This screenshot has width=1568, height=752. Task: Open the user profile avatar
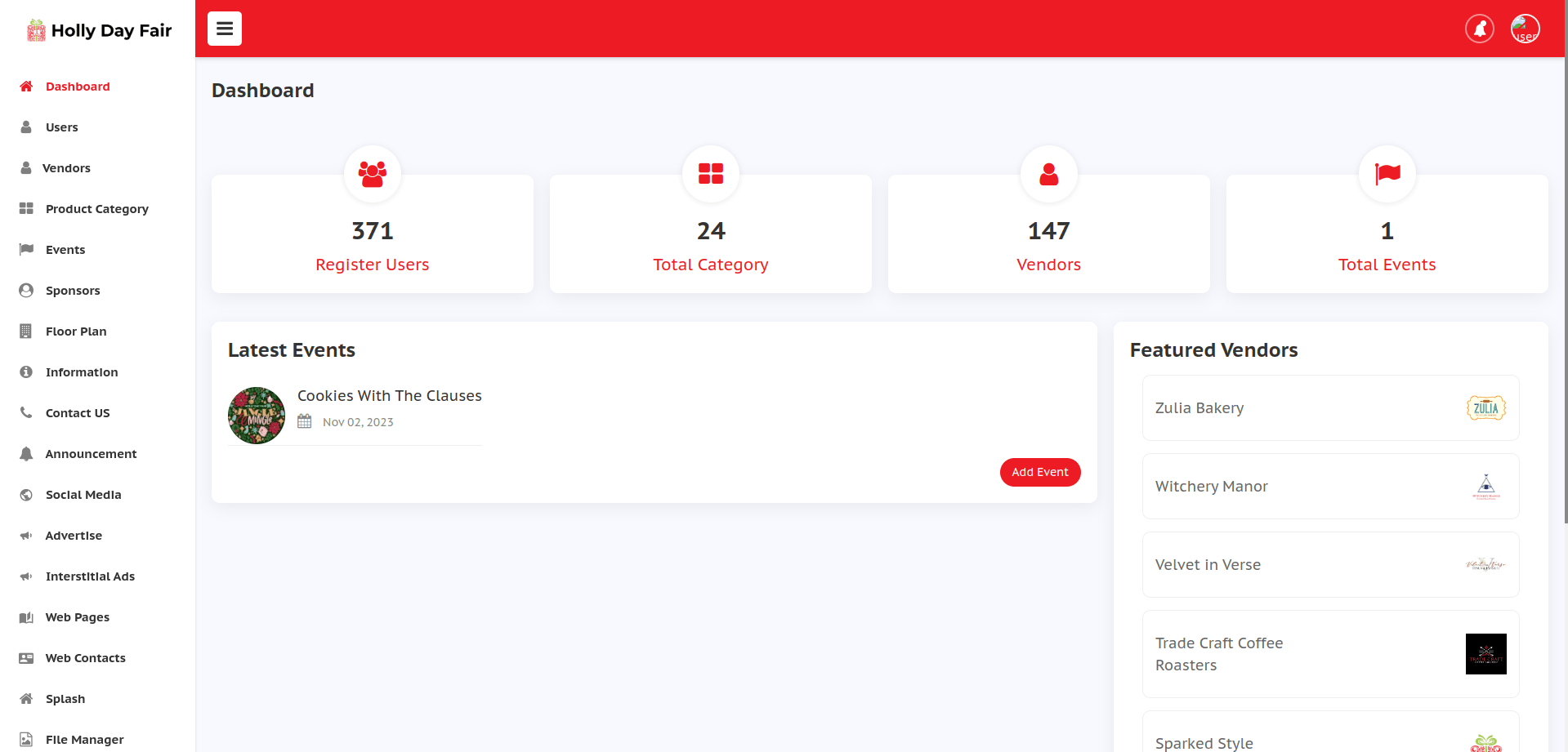pyautogui.click(x=1525, y=29)
